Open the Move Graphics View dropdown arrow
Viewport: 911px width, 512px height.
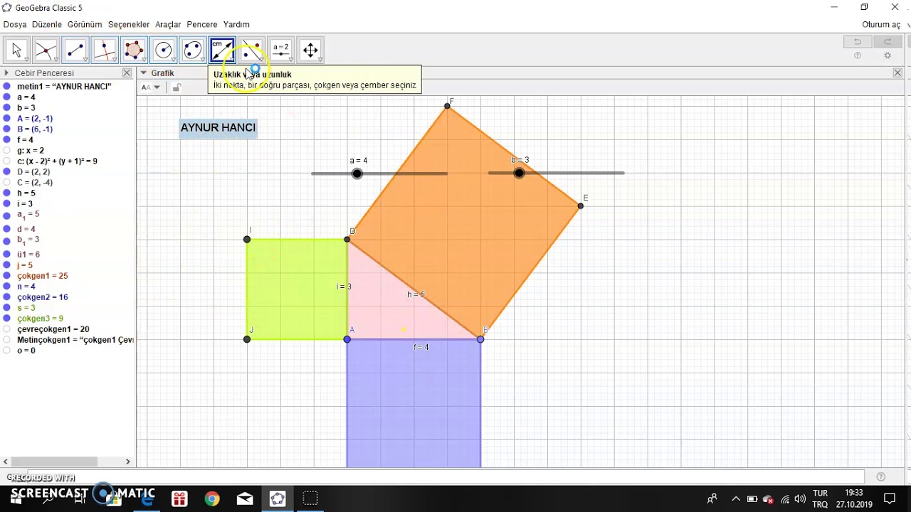coord(321,60)
